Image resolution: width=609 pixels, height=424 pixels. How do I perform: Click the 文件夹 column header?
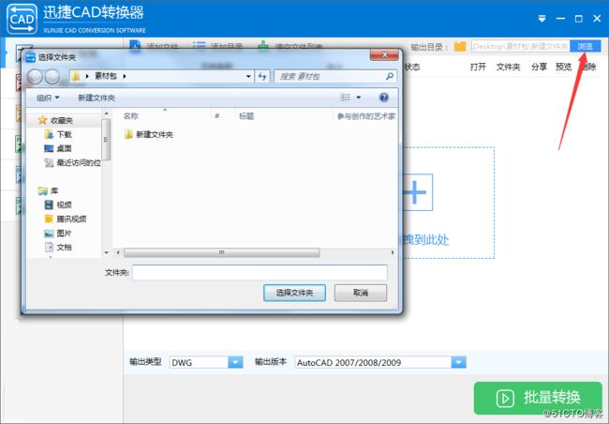tap(508, 67)
